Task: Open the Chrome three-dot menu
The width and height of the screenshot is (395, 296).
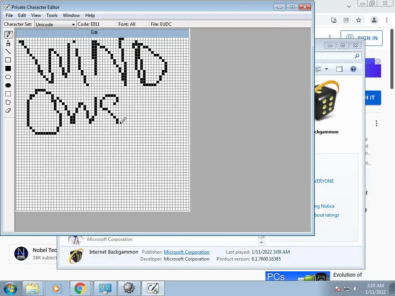Action: click(x=387, y=20)
